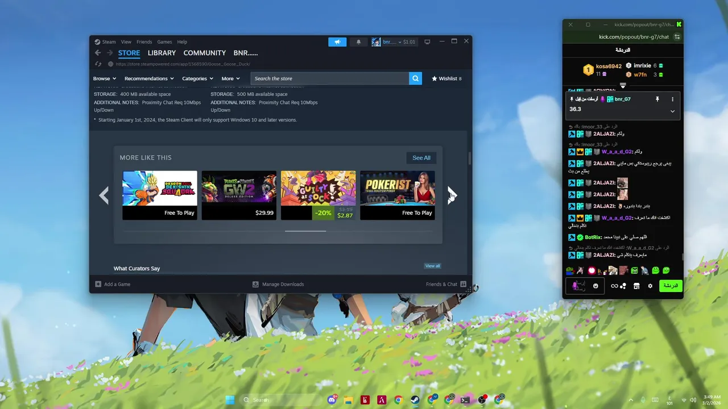Click BotRix username in Kick chat
Viewport: 728px width, 409px height.
click(x=593, y=237)
